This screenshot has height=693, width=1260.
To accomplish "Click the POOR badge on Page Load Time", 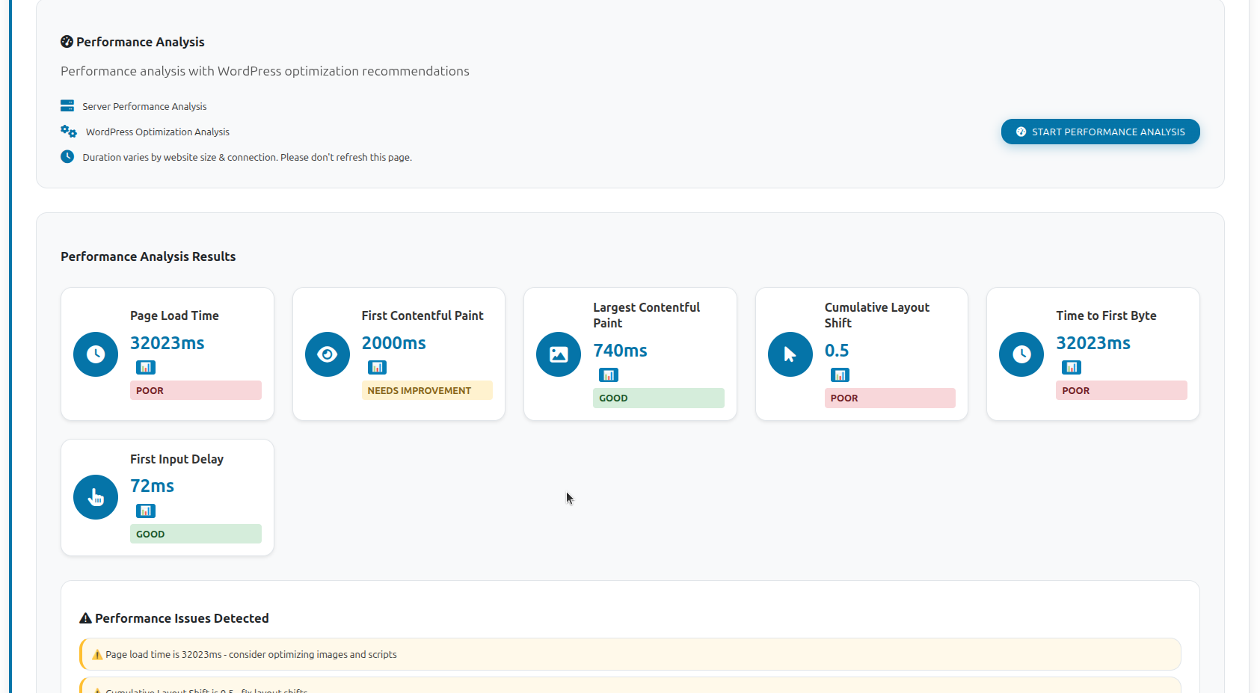I will pyautogui.click(x=195, y=390).
